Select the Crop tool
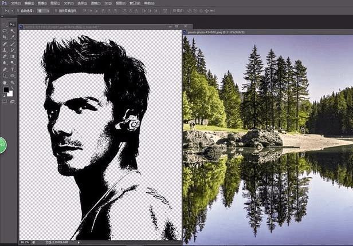Screen dimensions: 353x246 tap(5, 37)
